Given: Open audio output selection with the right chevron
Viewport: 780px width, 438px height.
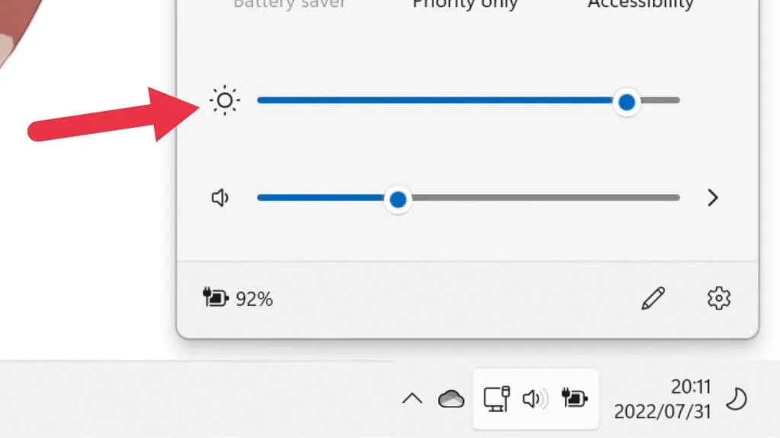Looking at the screenshot, I should (x=713, y=198).
